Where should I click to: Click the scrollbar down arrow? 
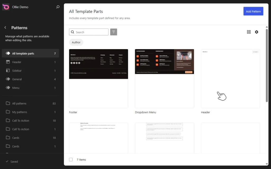pos(267,164)
